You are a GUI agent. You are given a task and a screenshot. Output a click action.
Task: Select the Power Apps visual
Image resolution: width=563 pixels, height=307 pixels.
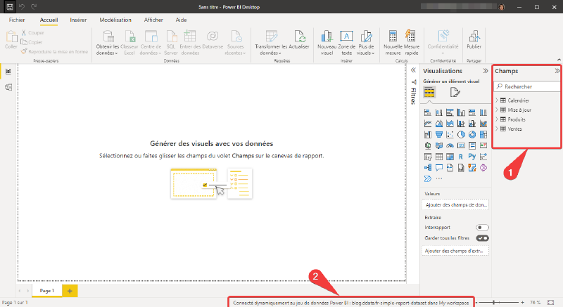[x=483, y=168]
